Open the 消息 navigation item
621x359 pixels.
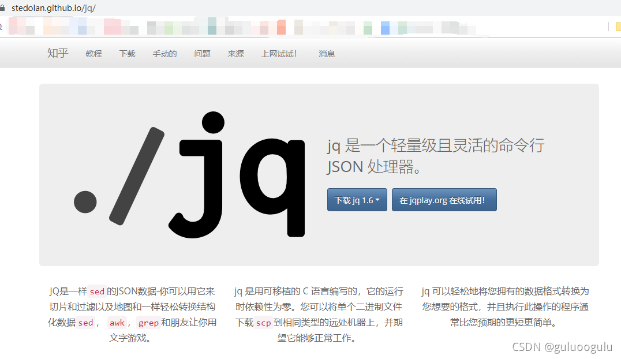327,54
